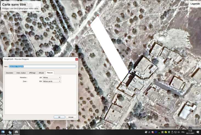
Task: Click the map title 'Carte sans titre'
Action: pos(14,4)
